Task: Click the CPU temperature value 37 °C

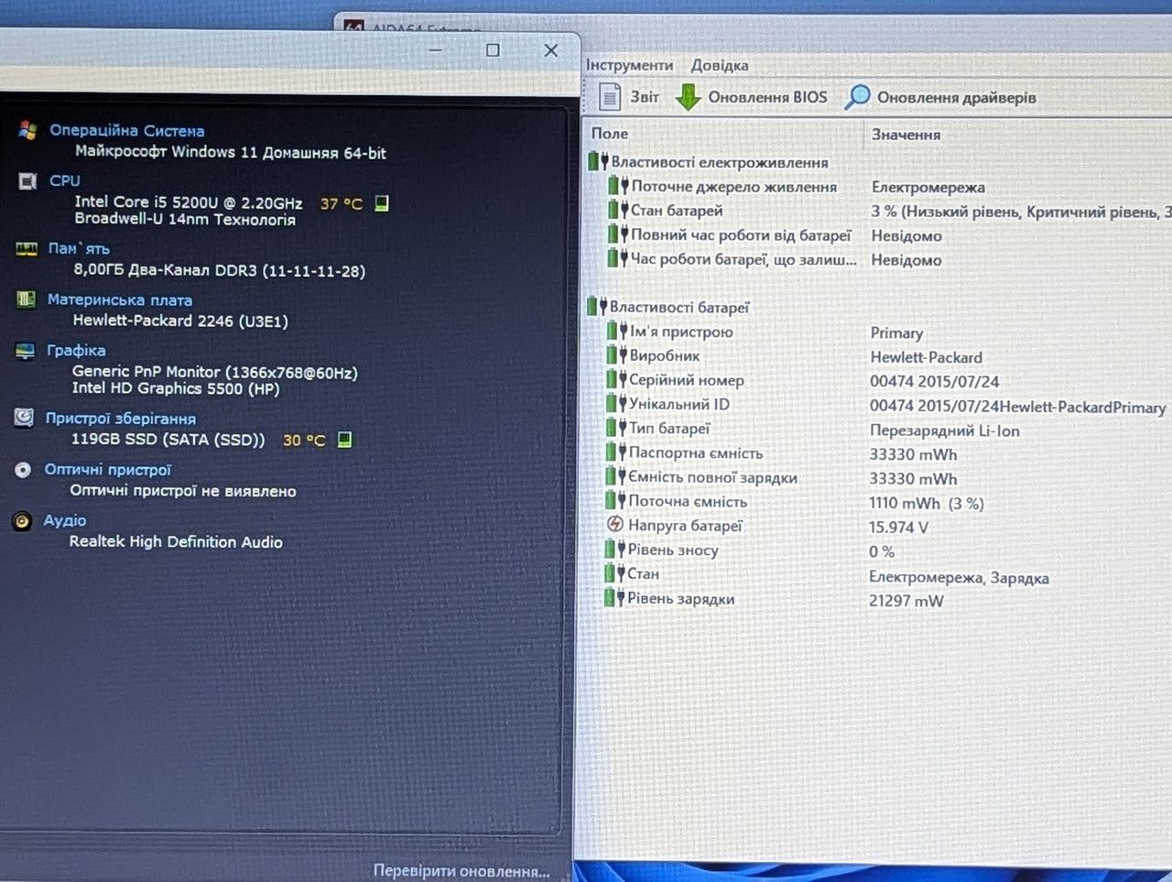Action: click(341, 203)
